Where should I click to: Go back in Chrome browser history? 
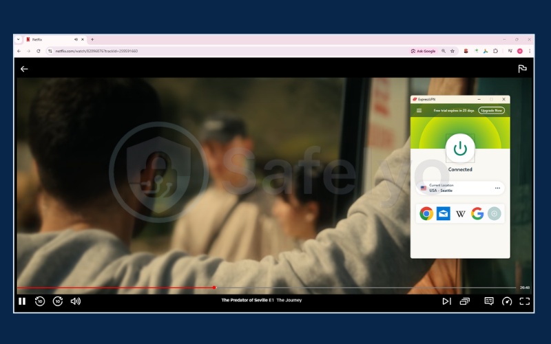click(19, 51)
